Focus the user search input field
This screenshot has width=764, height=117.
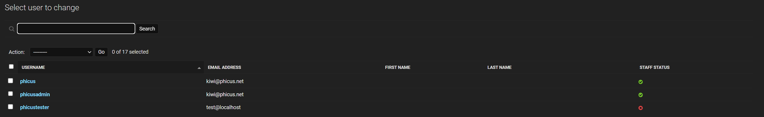point(76,28)
